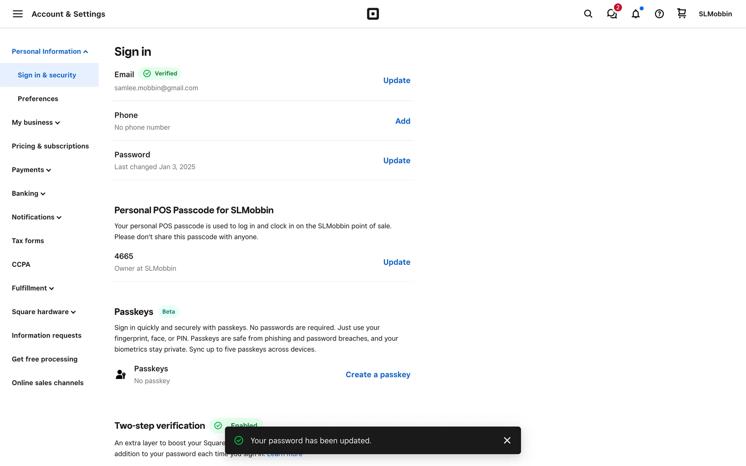The image size is (746, 466).
Task: Open the Tax forms page
Action: (28, 241)
